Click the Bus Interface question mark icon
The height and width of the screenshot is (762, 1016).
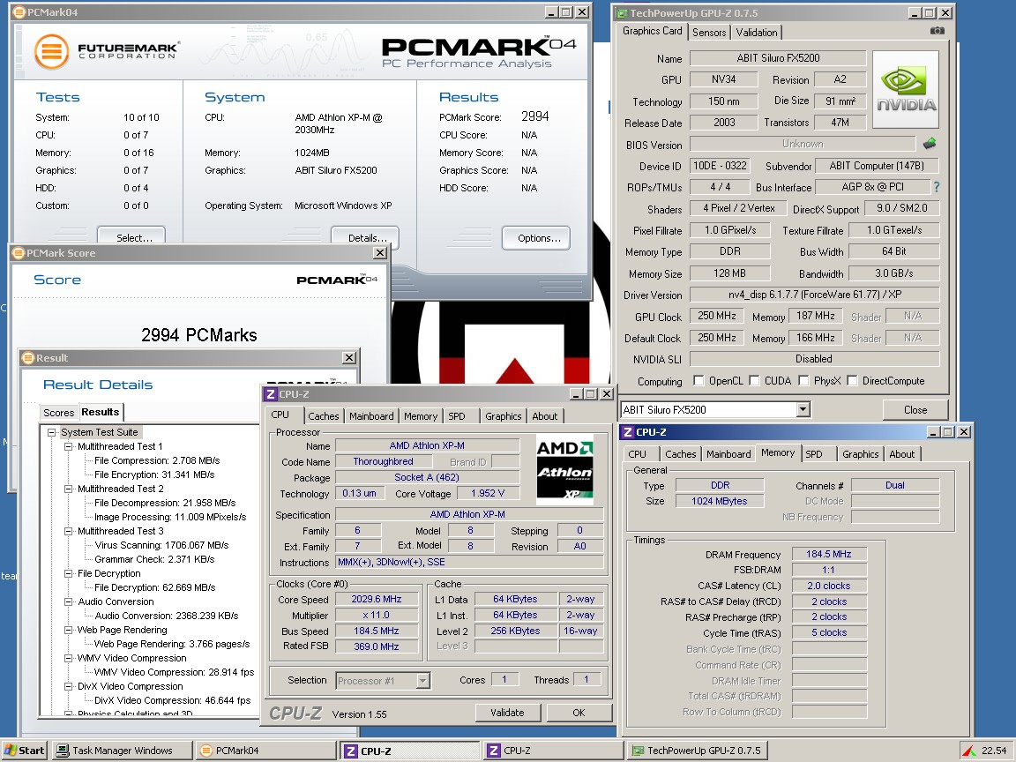click(937, 187)
